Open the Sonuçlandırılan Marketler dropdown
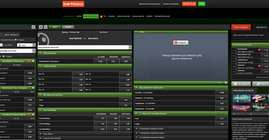269x140 pixels. tap(85, 47)
